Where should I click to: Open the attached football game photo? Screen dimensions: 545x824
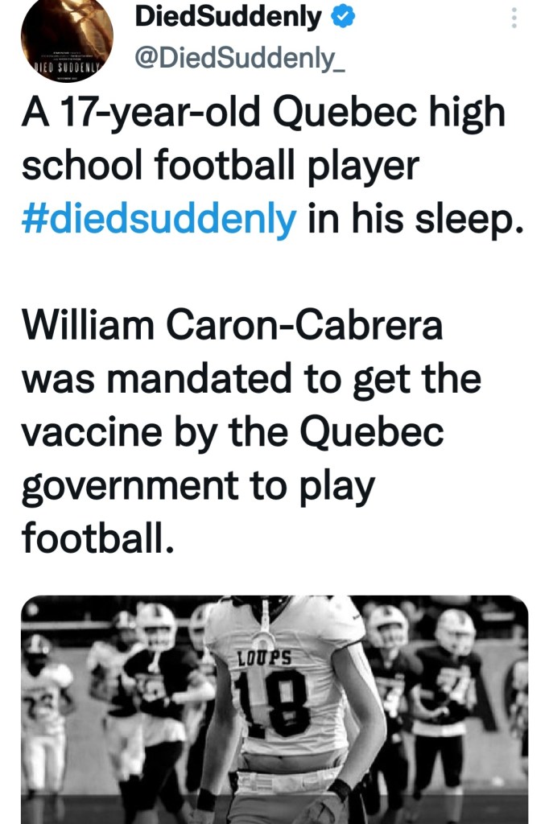(274, 708)
